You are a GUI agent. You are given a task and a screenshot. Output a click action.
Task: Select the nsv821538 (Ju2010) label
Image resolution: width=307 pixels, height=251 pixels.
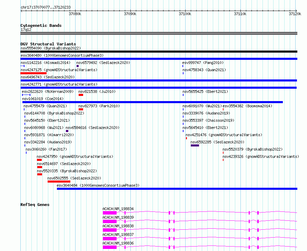[x=97, y=91]
